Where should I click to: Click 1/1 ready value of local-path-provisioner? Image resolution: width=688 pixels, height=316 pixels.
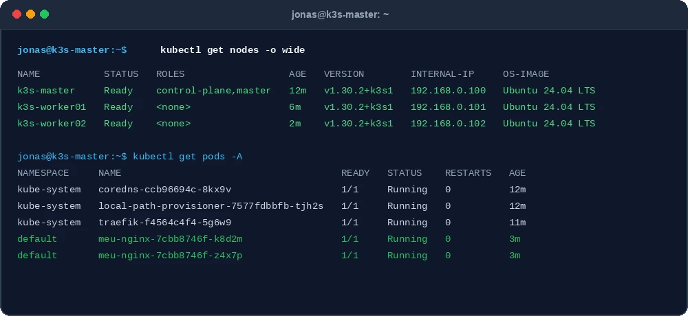(x=350, y=206)
